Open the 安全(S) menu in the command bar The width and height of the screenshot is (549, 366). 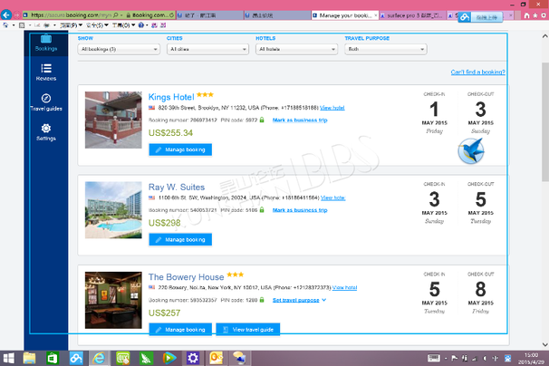pyautogui.click(x=97, y=25)
